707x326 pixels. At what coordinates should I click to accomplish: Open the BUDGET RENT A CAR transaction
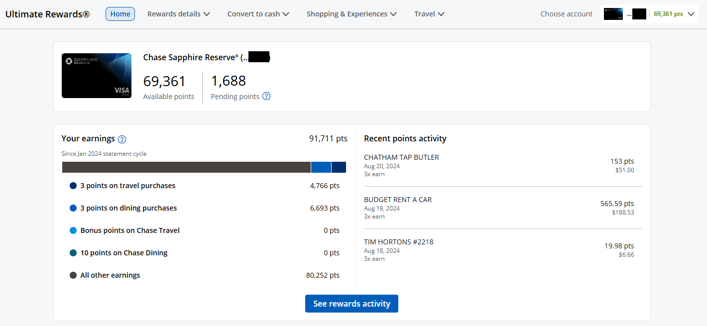(398, 200)
